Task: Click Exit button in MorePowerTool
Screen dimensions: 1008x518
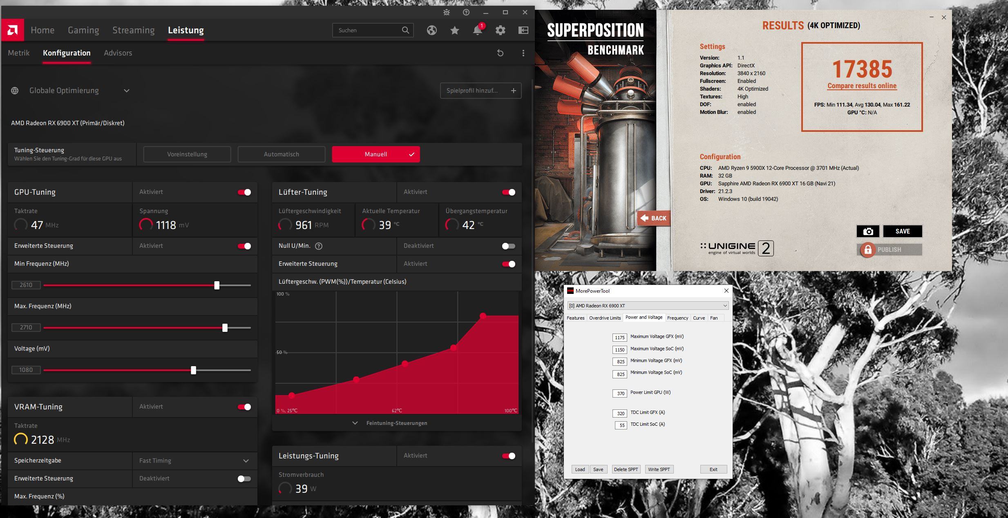Action: pyautogui.click(x=713, y=469)
